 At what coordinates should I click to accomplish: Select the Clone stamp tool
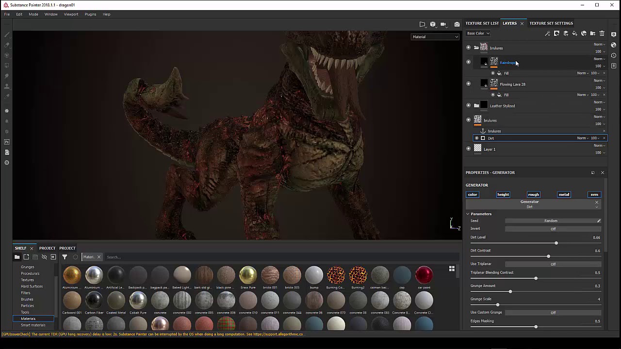7,86
